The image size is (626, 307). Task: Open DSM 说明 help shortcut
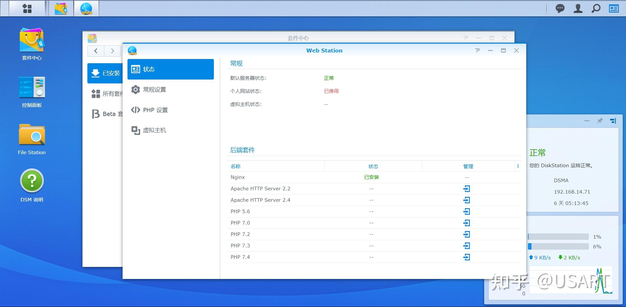coord(32,185)
